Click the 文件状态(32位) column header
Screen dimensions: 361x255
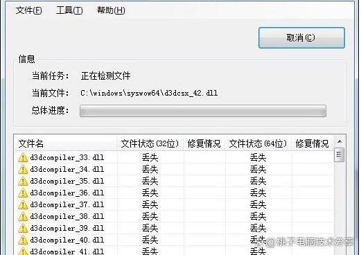150,143
